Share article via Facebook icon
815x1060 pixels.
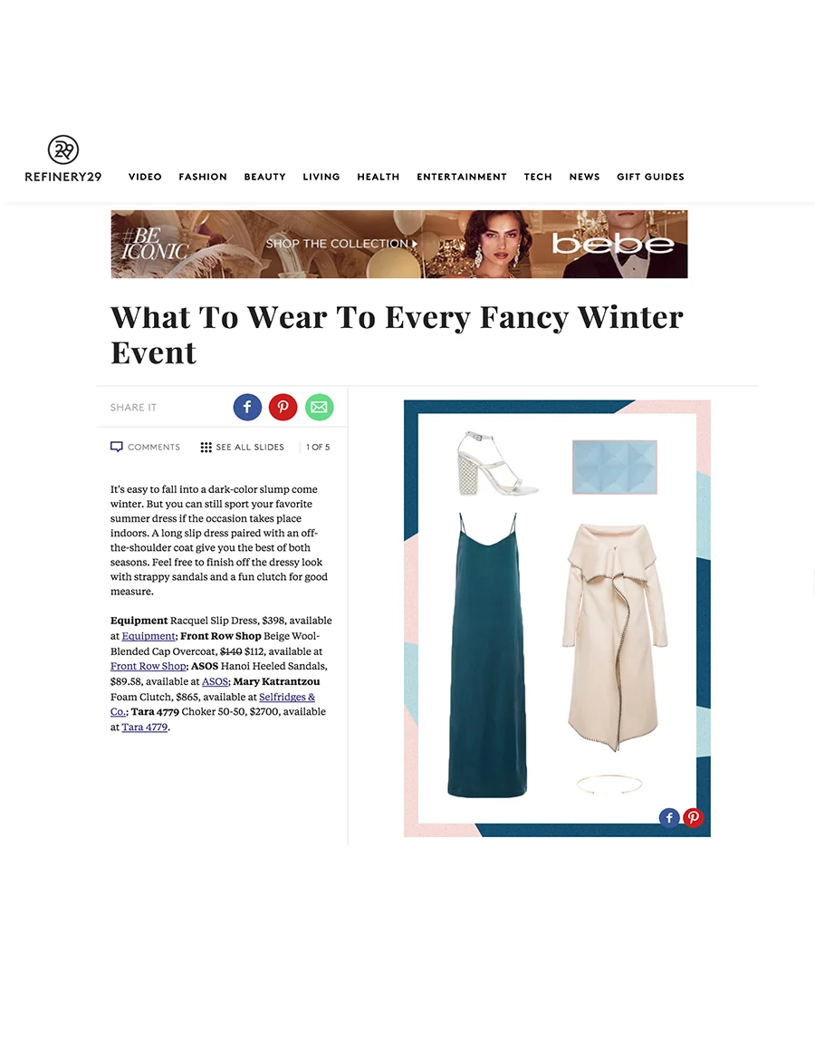coord(247,407)
